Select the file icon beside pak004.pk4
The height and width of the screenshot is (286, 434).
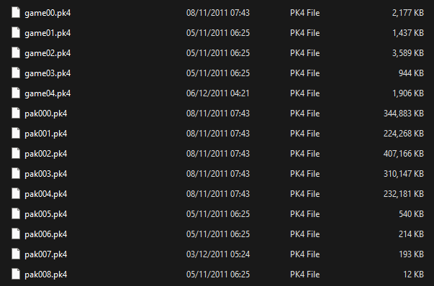click(16, 194)
